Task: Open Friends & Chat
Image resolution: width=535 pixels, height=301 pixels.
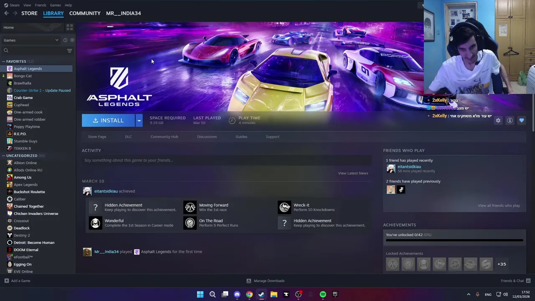Action: click(515, 281)
